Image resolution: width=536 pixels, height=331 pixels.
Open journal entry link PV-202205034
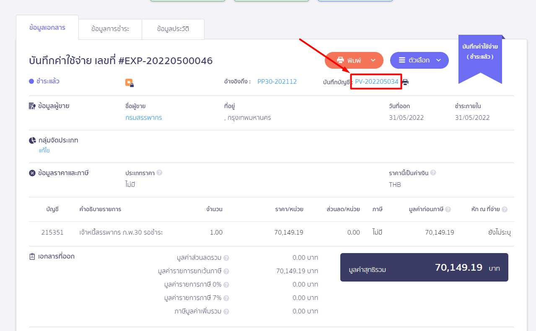[376, 82]
